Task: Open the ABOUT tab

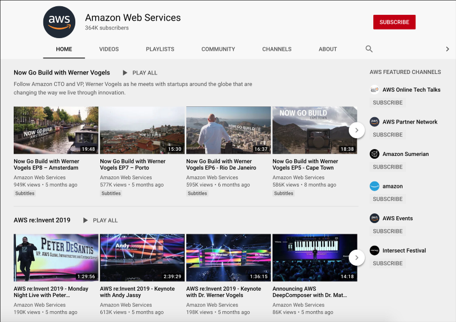Action: click(x=328, y=49)
